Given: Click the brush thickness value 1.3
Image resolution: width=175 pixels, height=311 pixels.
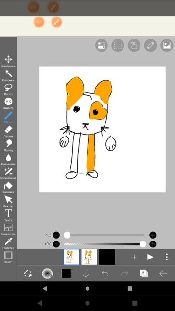Looking at the screenshot, I should [x=48, y=235].
